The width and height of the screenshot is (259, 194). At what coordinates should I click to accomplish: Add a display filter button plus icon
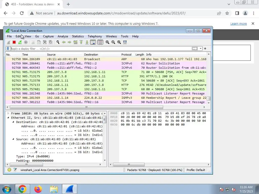click(205, 48)
